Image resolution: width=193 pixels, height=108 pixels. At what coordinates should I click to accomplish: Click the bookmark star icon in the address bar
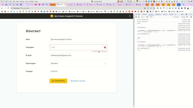(x=154, y=8)
